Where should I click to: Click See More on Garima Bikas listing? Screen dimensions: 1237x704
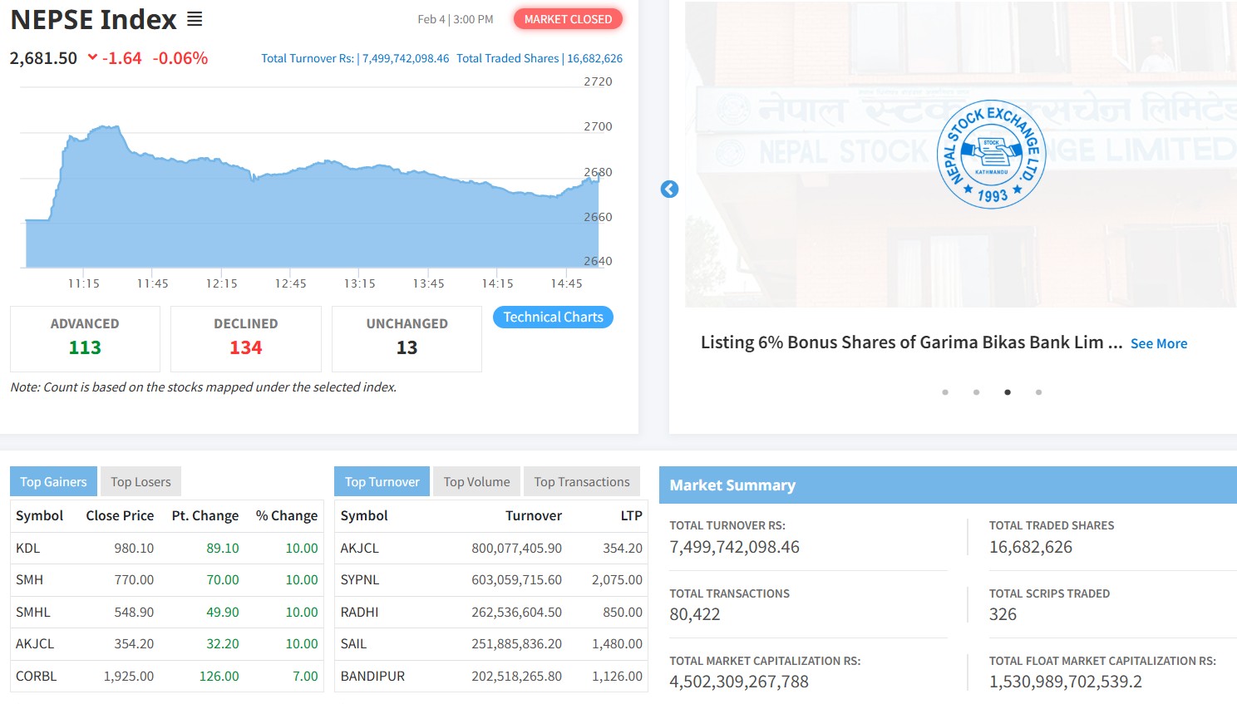[1158, 344]
